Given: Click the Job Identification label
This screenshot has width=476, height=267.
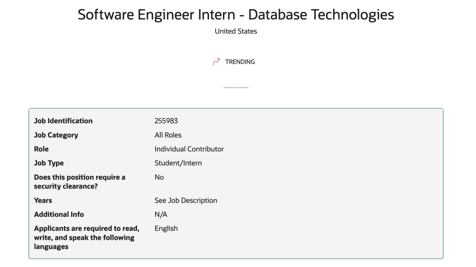Looking at the screenshot, I should pyautogui.click(x=63, y=121).
